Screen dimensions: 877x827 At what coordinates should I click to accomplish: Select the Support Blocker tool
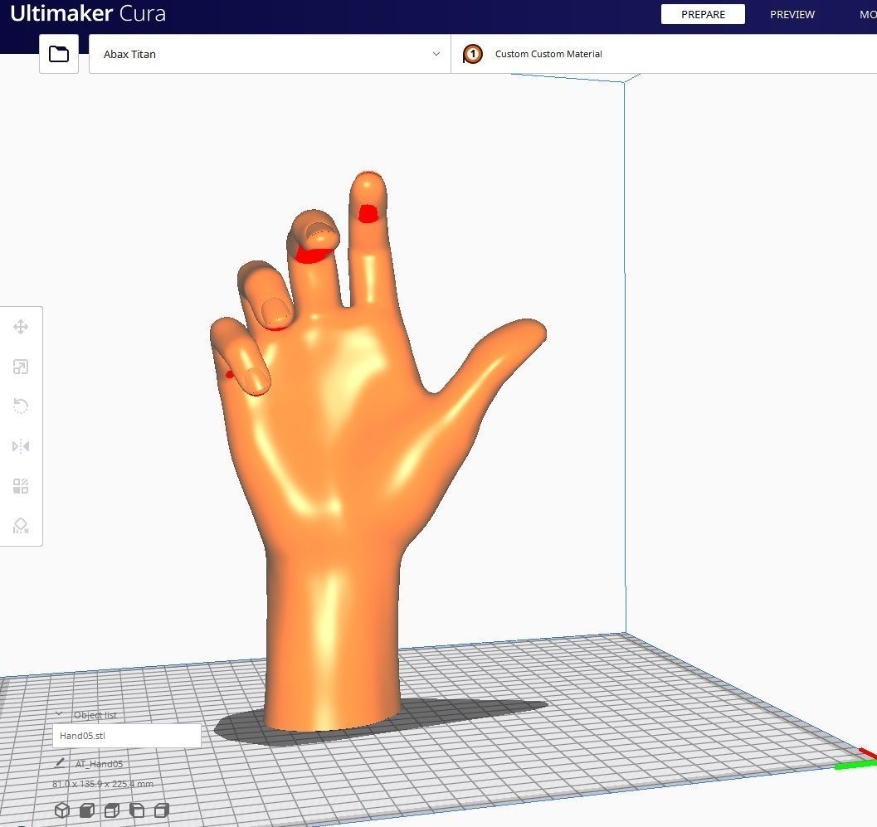pos(21,526)
